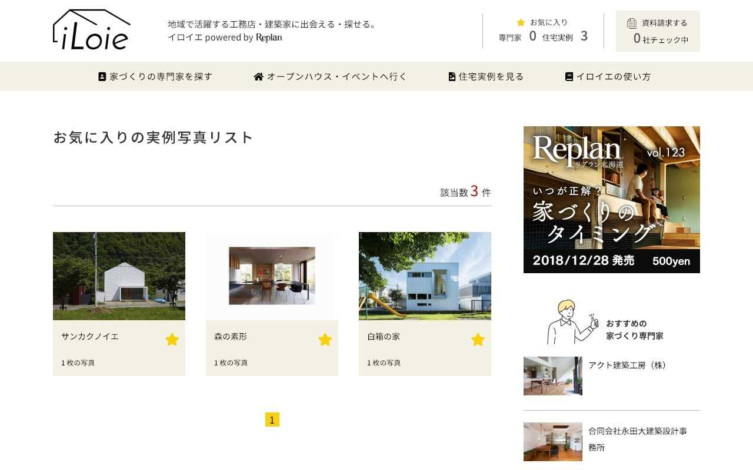
Task: Open the サンカクノイエ title link
Action: point(90,337)
